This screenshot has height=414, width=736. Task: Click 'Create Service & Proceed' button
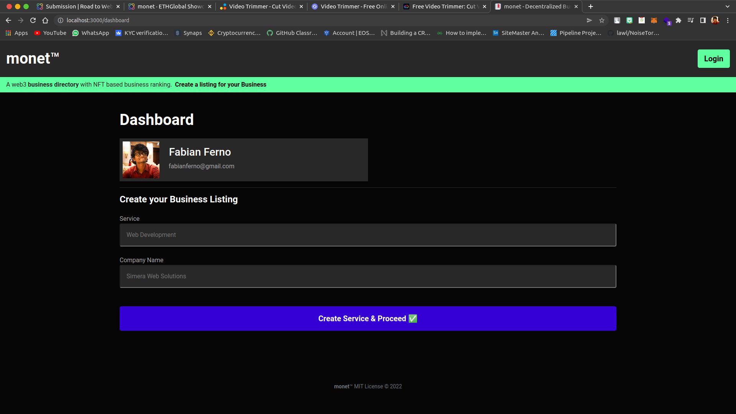pyautogui.click(x=368, y=319)
